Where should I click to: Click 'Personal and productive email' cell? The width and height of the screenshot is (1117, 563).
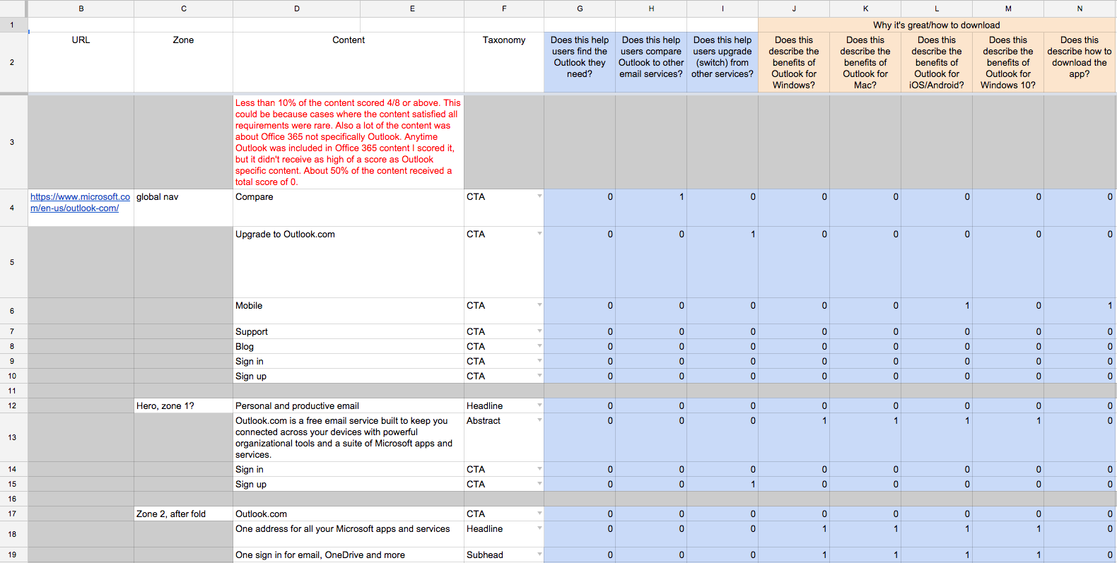pos(349,405)
